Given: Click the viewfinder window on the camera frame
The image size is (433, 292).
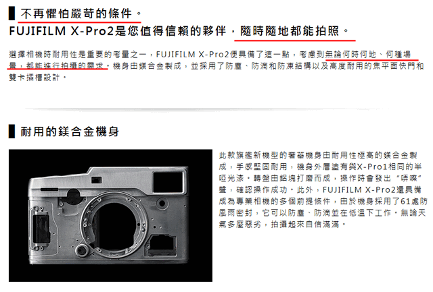Looking at the screenshot, I should click(x=168, y=181).
